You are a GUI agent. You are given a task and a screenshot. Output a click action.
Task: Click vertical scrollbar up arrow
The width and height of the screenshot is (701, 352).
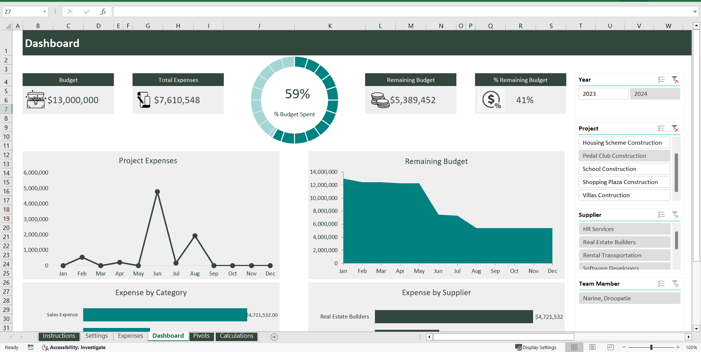696,26
